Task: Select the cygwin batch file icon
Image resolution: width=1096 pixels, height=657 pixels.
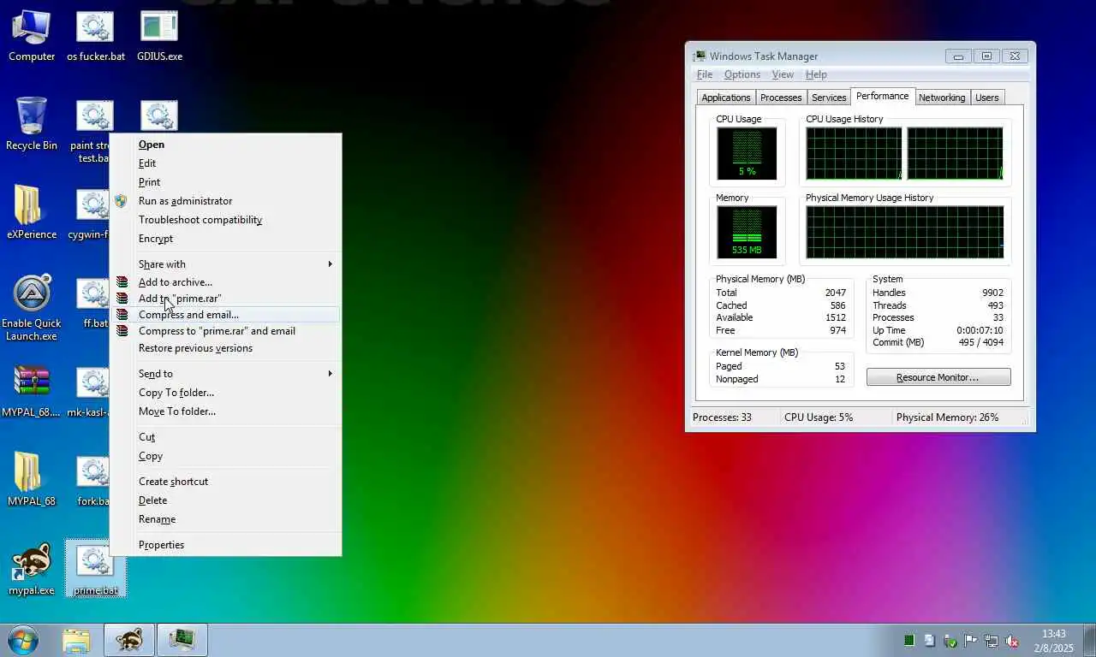Action: [89, 214]
